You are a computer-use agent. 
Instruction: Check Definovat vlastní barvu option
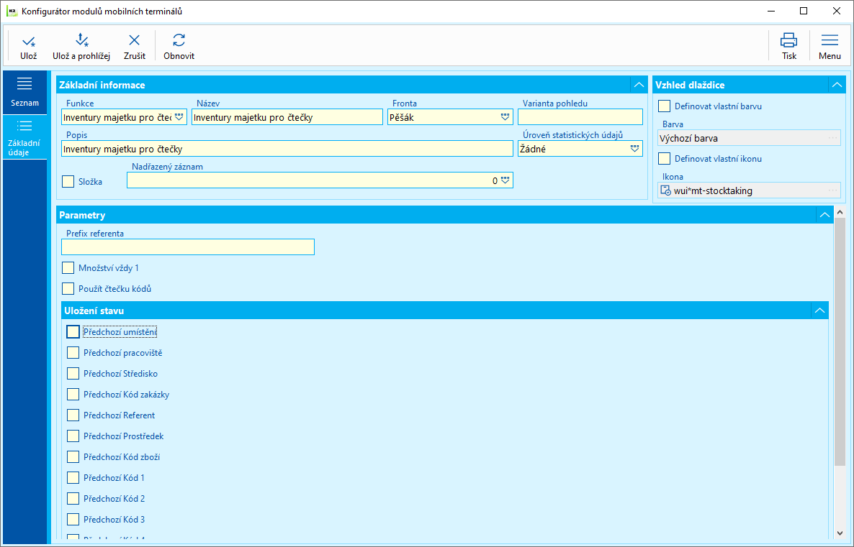pyautogui.click(x=665, y=106)
